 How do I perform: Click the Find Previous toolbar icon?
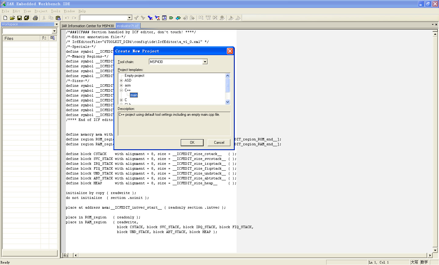click(136, 18)
